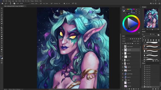Select the Rectangle shape tool
The width and height of the screenshot is (161, 90).
point(2,47)
